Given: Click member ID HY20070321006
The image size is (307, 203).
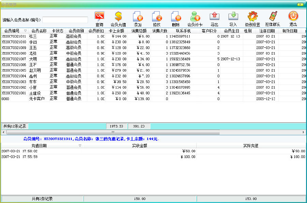Looking at the screenshot, I should pos(14,64).
